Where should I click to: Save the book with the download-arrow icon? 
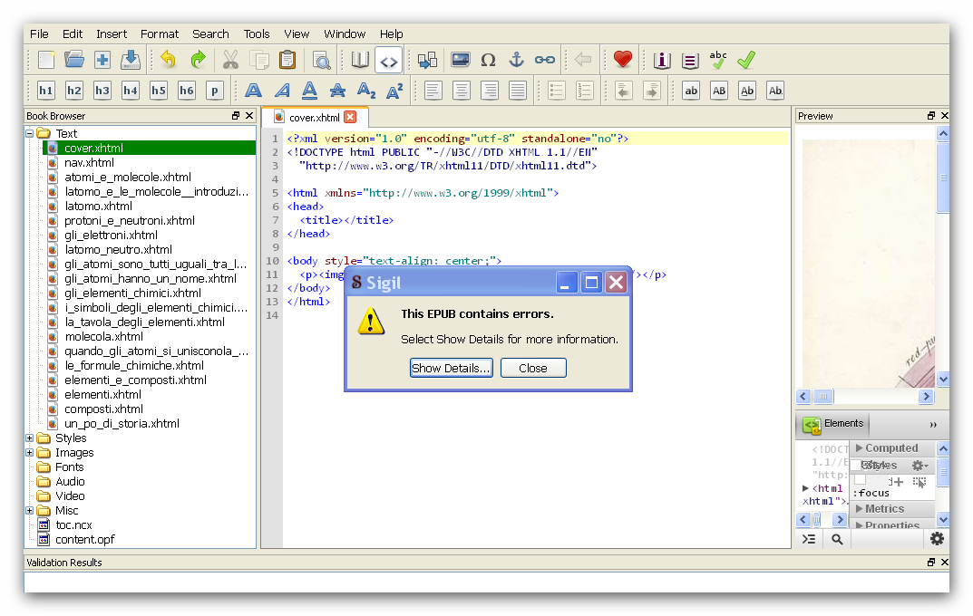(x=131, y=60)
